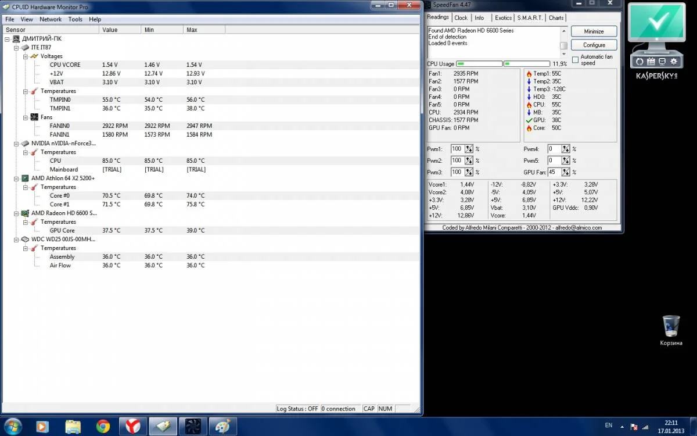Click the lightning icon beside Voltages
The height and width of the screenshot is (436, 697).
click(34, 56)
